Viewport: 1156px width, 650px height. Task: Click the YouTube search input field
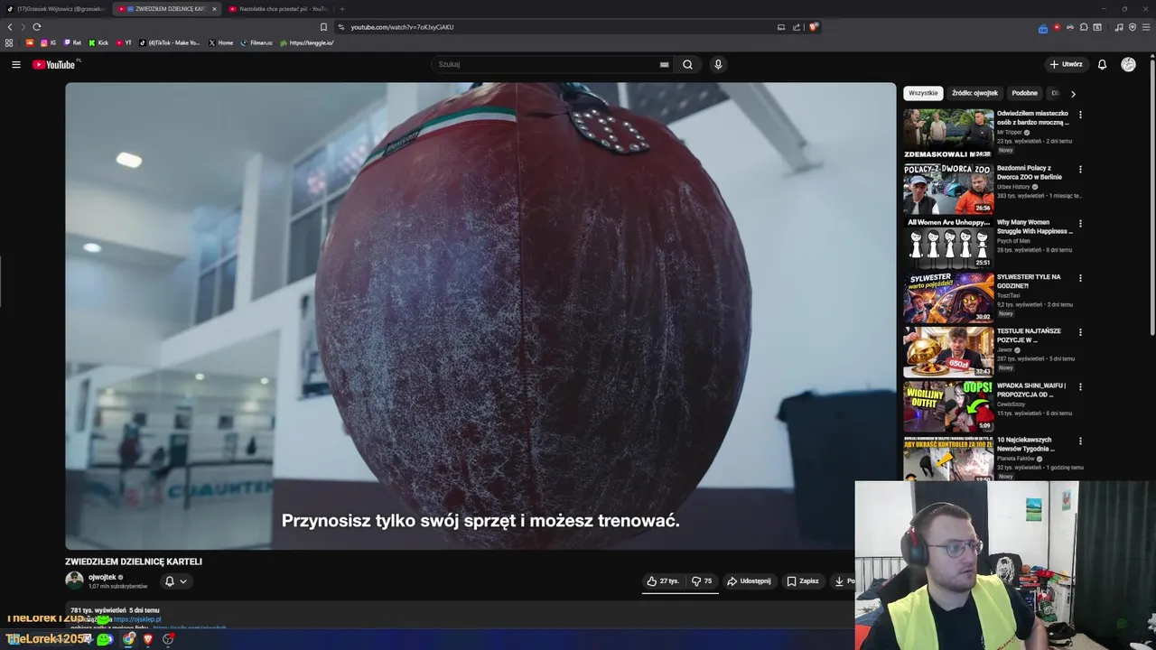[546, 64]
